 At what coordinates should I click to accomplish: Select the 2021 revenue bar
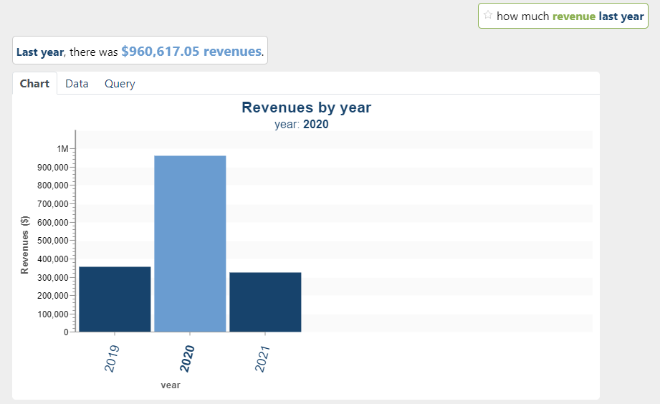265,302
